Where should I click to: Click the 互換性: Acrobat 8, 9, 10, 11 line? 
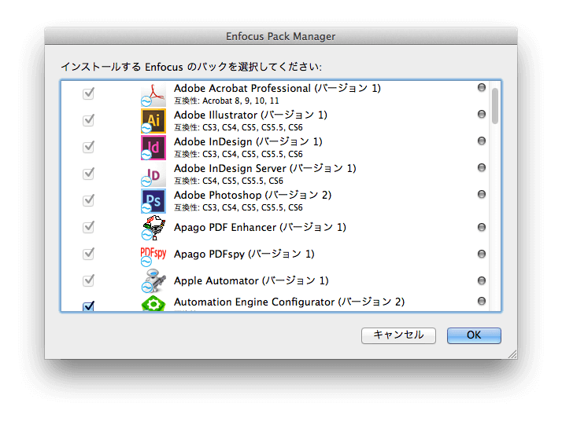click(x=227, y=101)
